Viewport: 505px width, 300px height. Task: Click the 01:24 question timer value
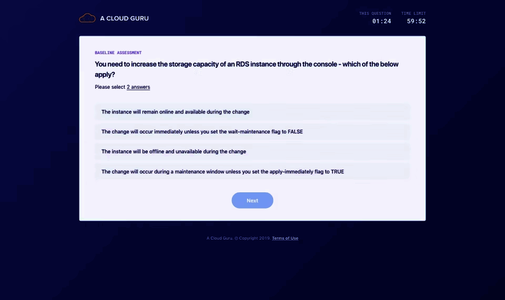click(381, 22)
